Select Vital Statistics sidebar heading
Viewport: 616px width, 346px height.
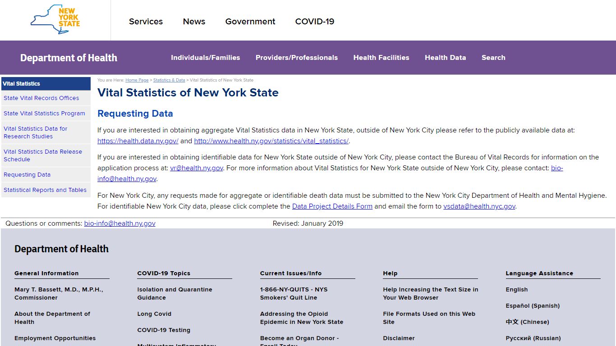[46, 84]
